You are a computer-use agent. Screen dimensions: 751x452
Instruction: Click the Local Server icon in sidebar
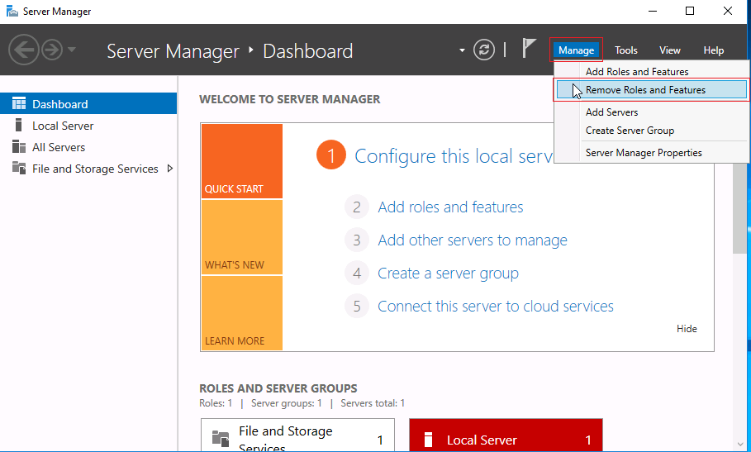(18, 126)
